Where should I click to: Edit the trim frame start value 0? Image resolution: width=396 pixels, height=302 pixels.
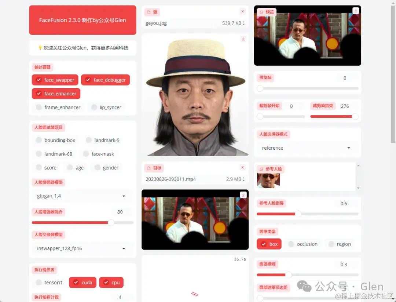pyautogui.click(x=294, y=106)
